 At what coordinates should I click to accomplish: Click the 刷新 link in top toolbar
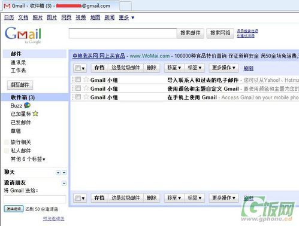tap(249, 68)
